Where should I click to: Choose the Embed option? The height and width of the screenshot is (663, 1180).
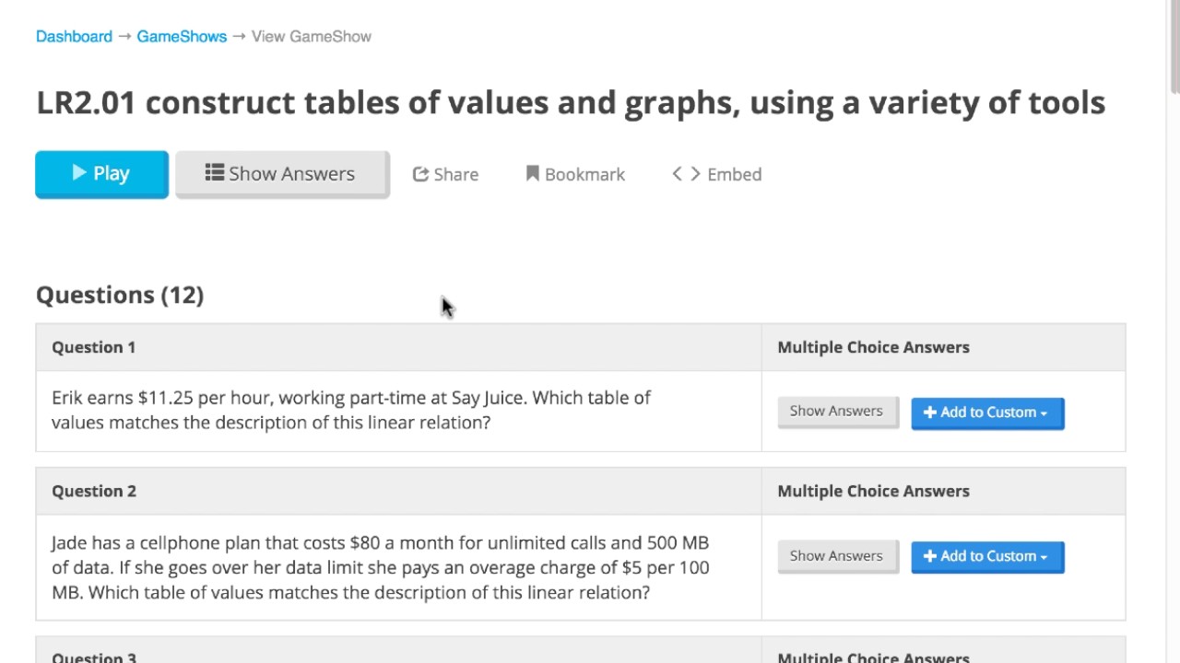[x=734, y=174]
